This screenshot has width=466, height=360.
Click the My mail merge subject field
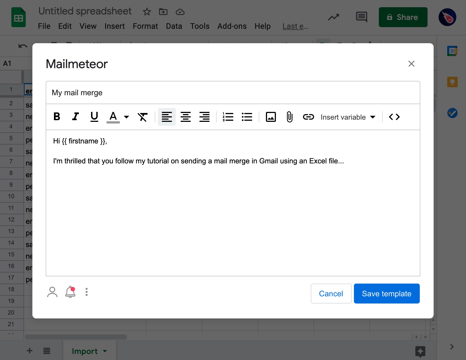(233, 92)
